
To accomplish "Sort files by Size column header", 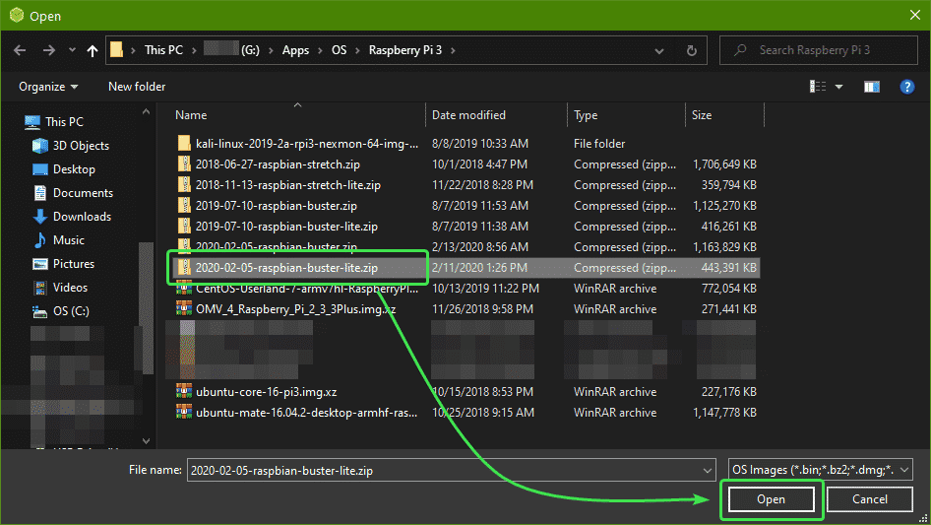I will tap(702, 115).
